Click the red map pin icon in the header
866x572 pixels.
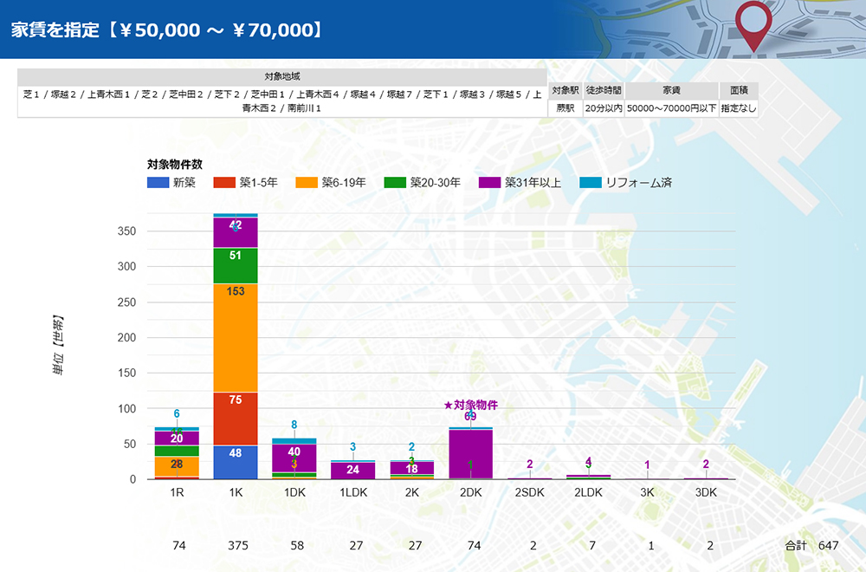pos(752,23)
